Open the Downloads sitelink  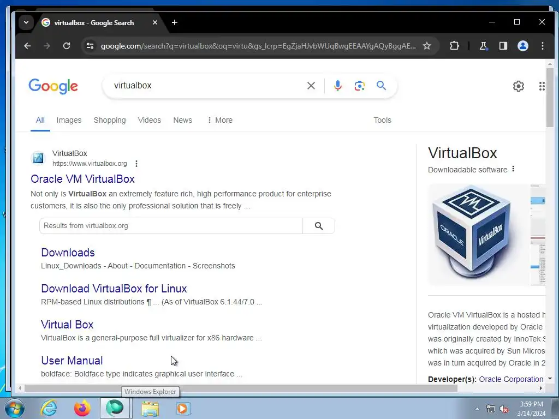[68, 253]
